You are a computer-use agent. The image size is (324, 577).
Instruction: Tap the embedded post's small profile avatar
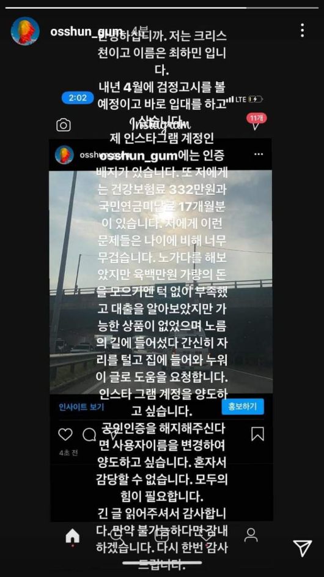click(x=64, y=154)
